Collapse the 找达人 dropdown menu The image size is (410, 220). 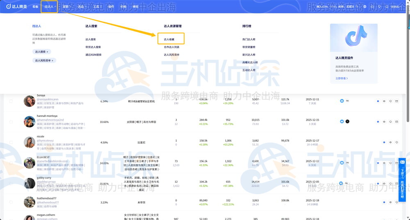pos(50,7)
